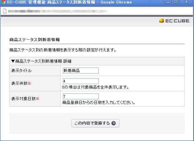
Task: Click the description text 設定が行えます。
Action: (101, 50)
